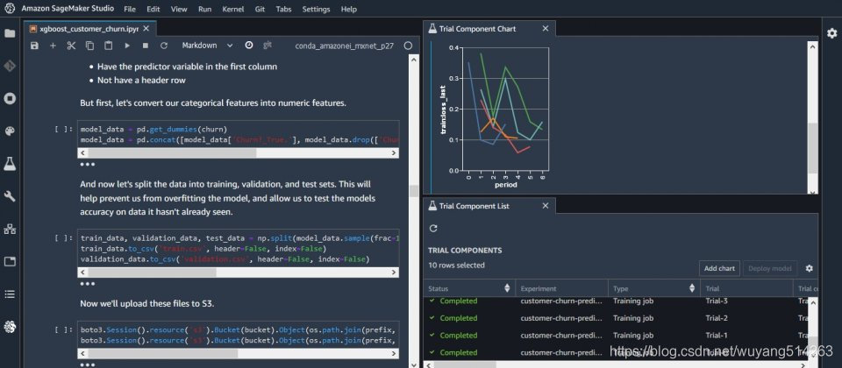The image size is (842, 368).
Task: Close the Trial Component Chart tab
Action: (545, 28)
